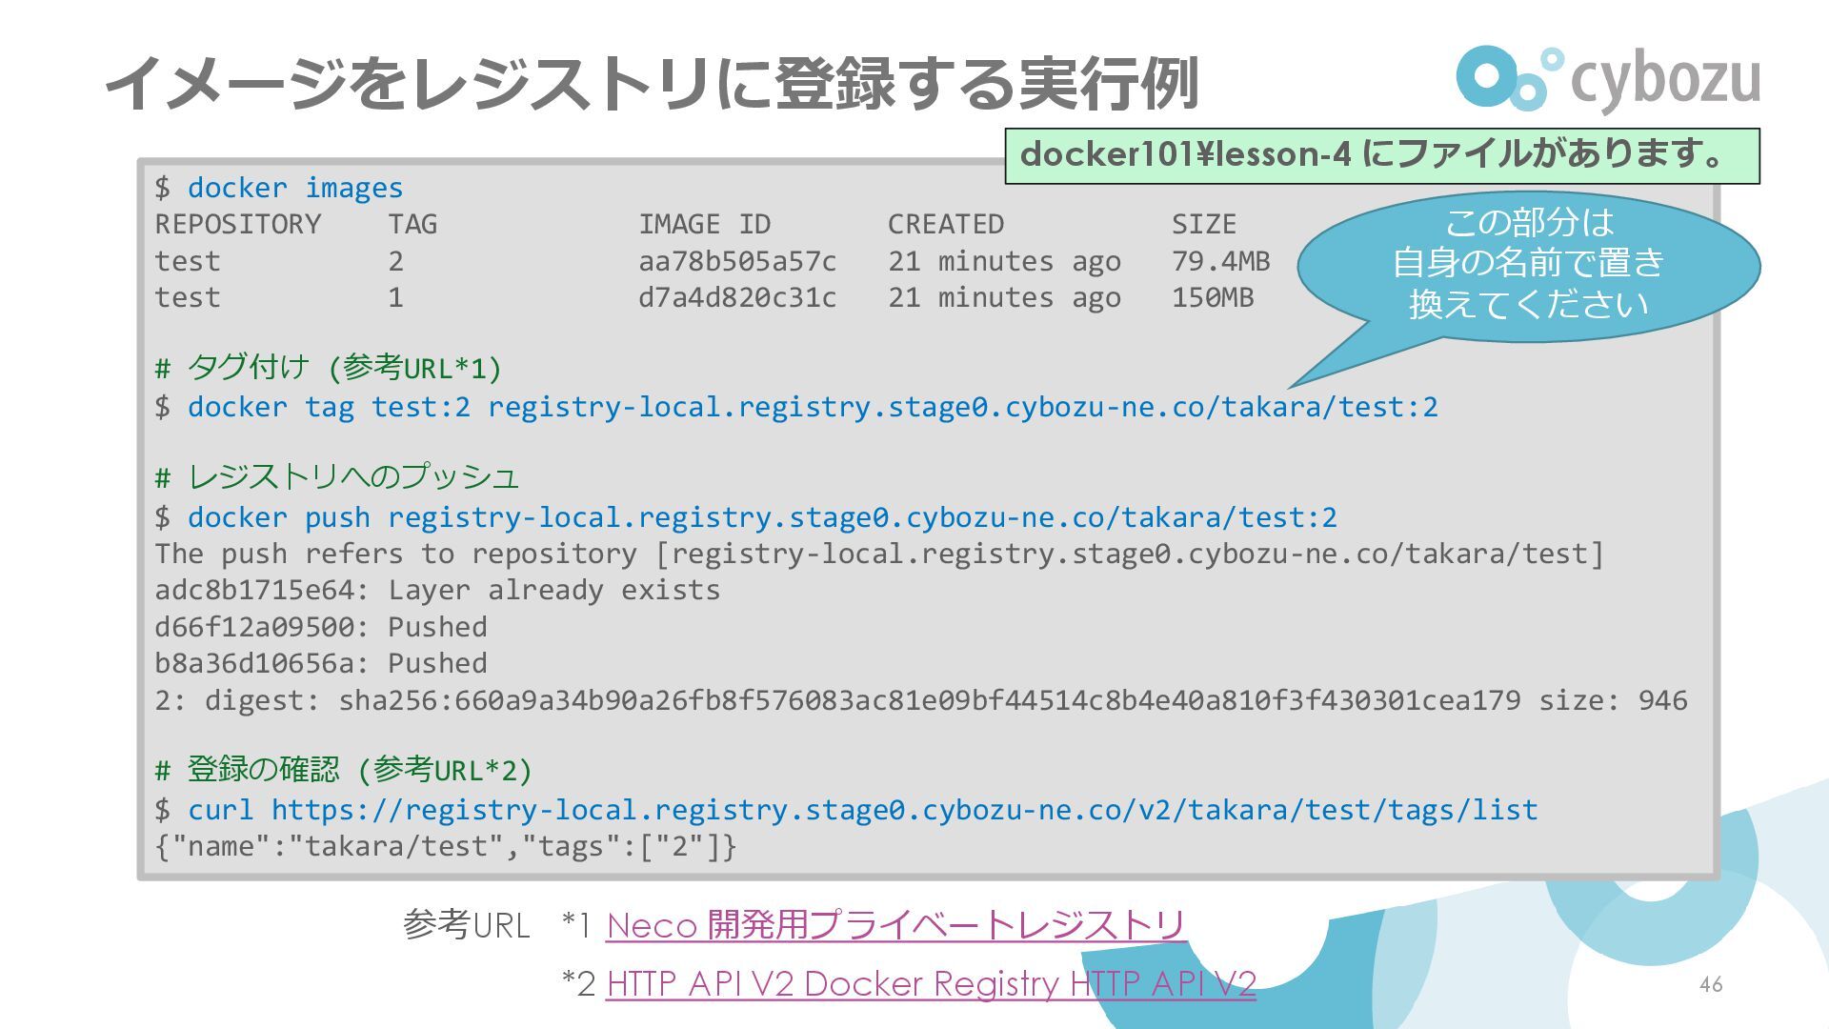This screenshot has height=1029, width=1829.
Task: Click the 'd66f12a09500: Pushed' line
Action: [x=321, y=627]
